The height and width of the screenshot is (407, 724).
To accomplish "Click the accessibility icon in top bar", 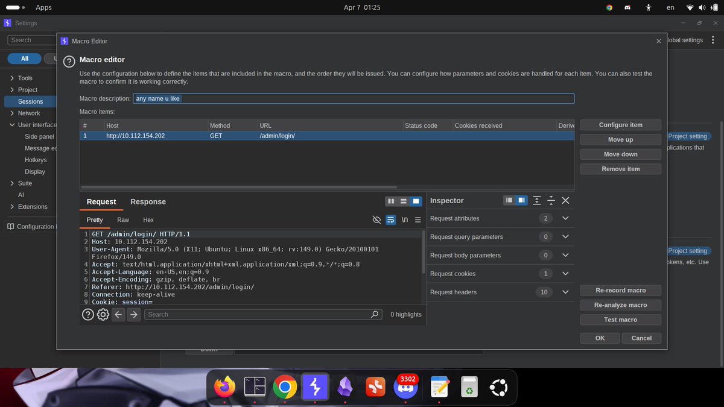I will click(648, 7).
